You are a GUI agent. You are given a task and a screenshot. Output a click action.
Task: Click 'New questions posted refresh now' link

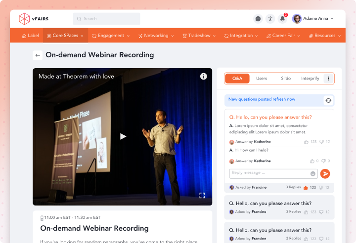coord(262,99)
